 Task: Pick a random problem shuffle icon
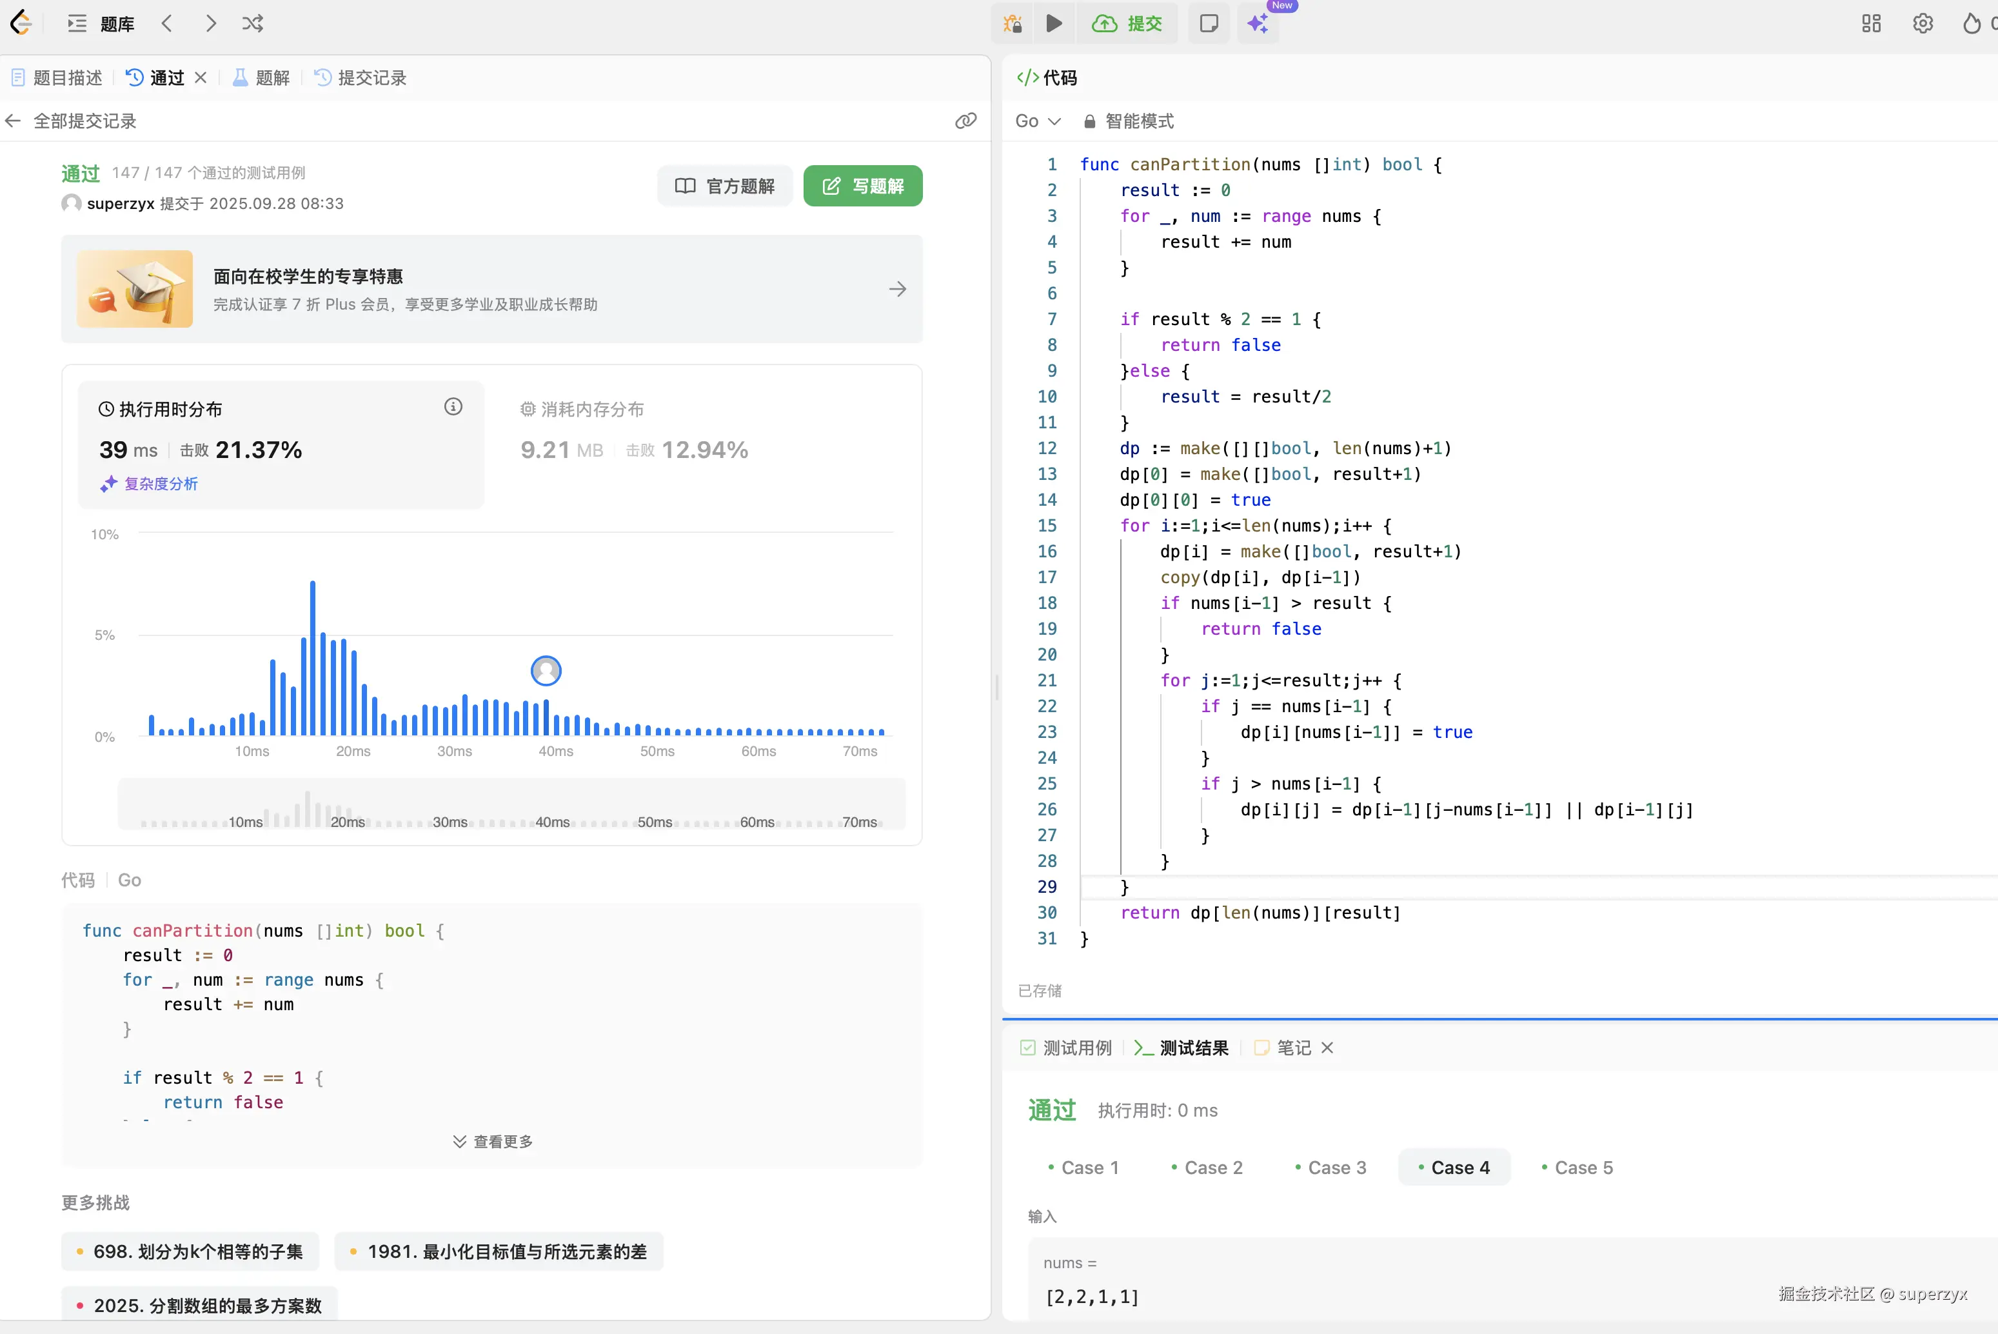point(253,24)
